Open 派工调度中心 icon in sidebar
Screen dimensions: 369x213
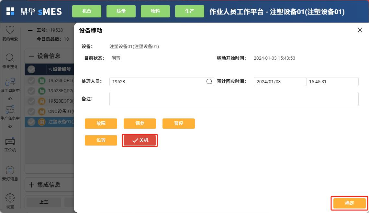click(x=10, y=82)
